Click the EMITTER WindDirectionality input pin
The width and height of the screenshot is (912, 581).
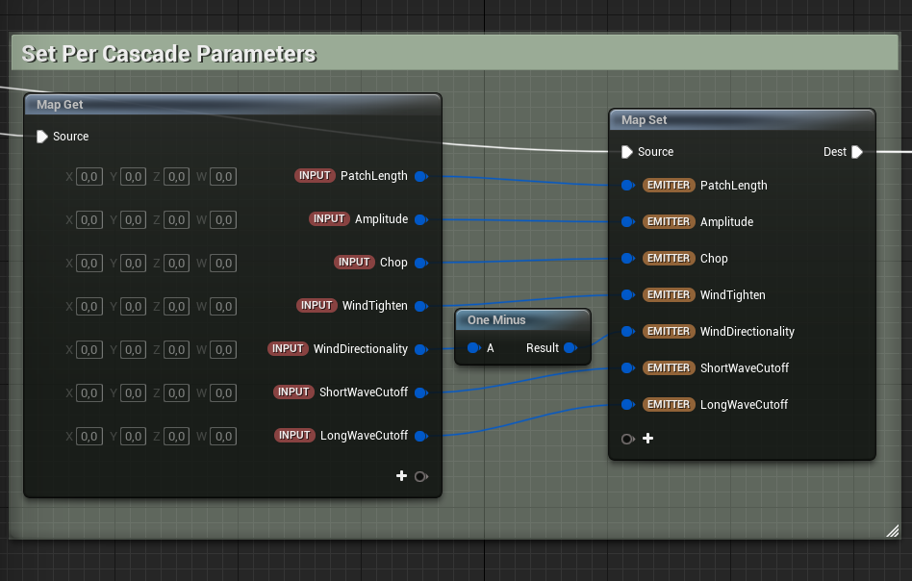[627, 332]
